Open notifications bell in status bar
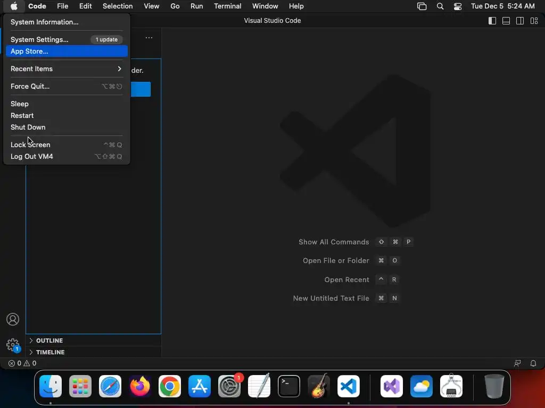This screenshot has height=408, width=545. [x=533, y=363]
